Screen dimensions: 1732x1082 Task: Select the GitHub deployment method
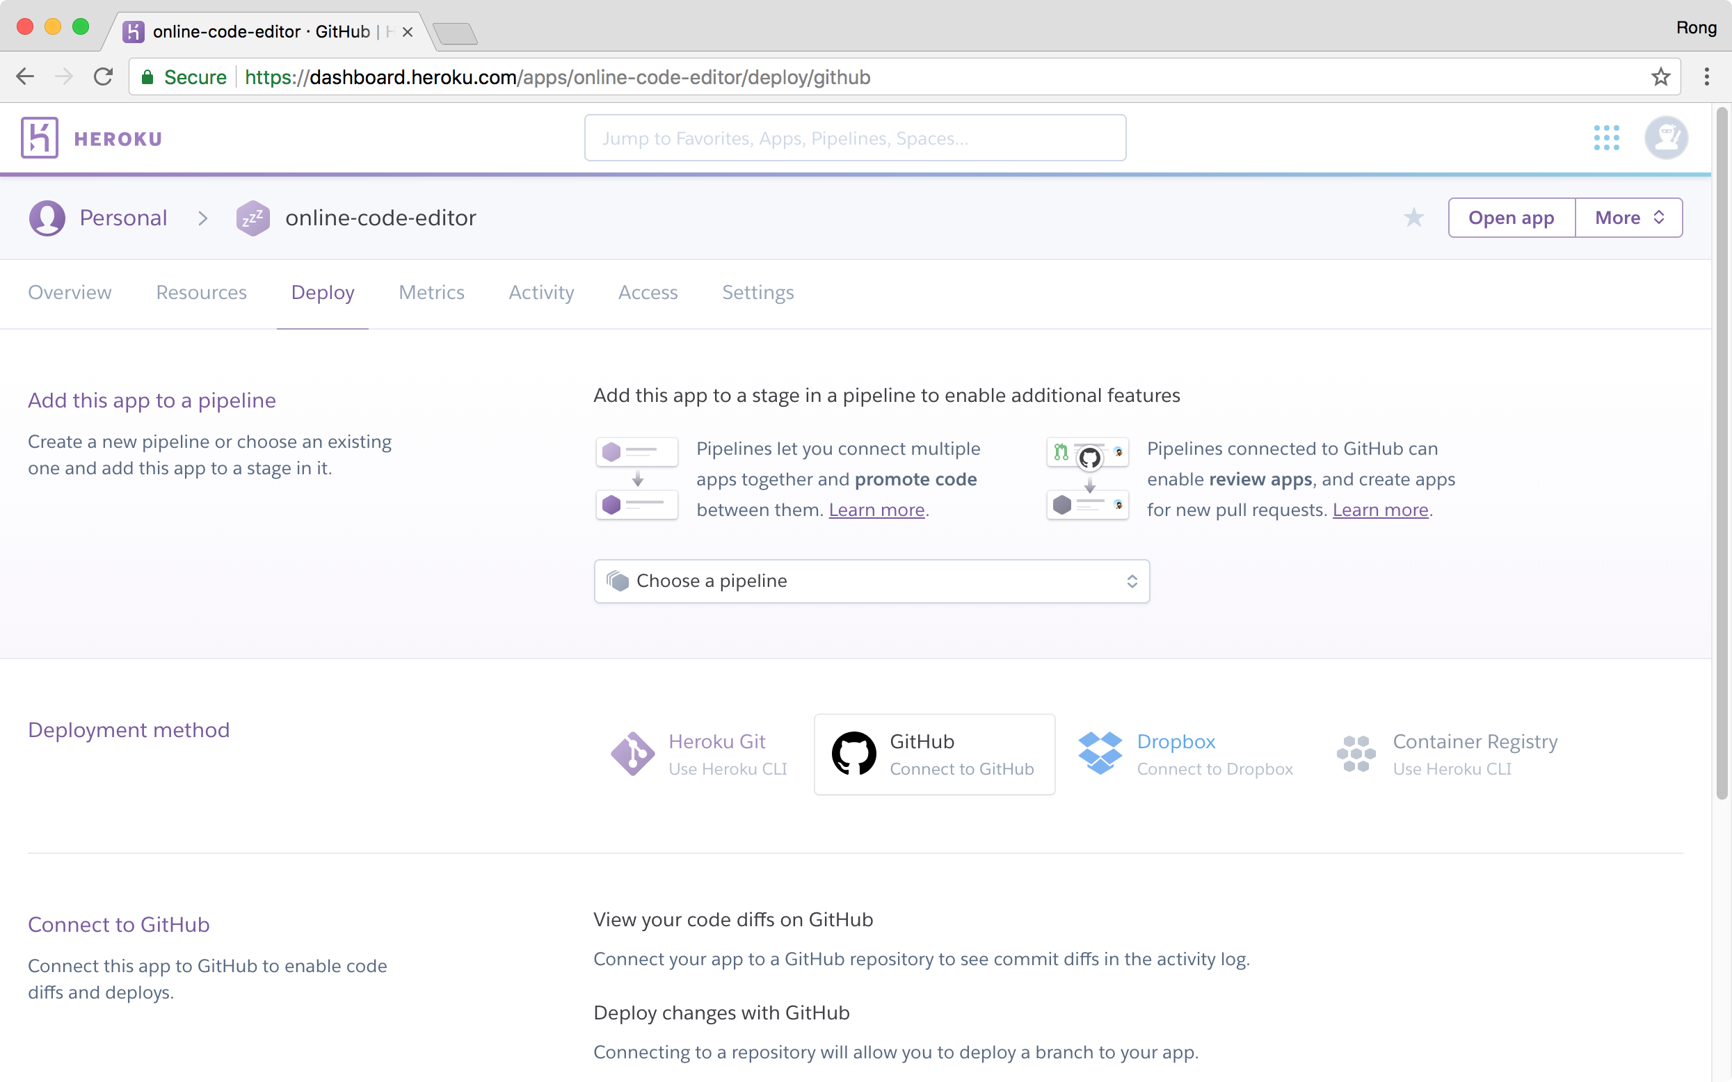tap(934, 754)
